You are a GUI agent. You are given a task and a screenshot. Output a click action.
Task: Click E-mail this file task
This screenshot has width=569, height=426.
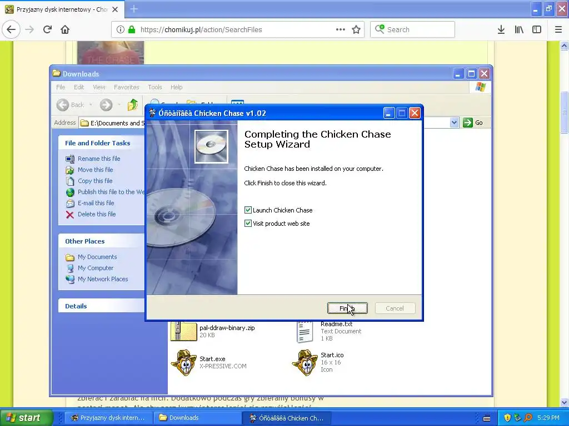tap(96, 203)
